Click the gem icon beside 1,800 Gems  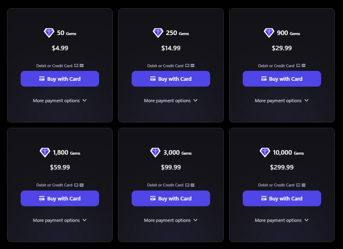pos(45,153)
